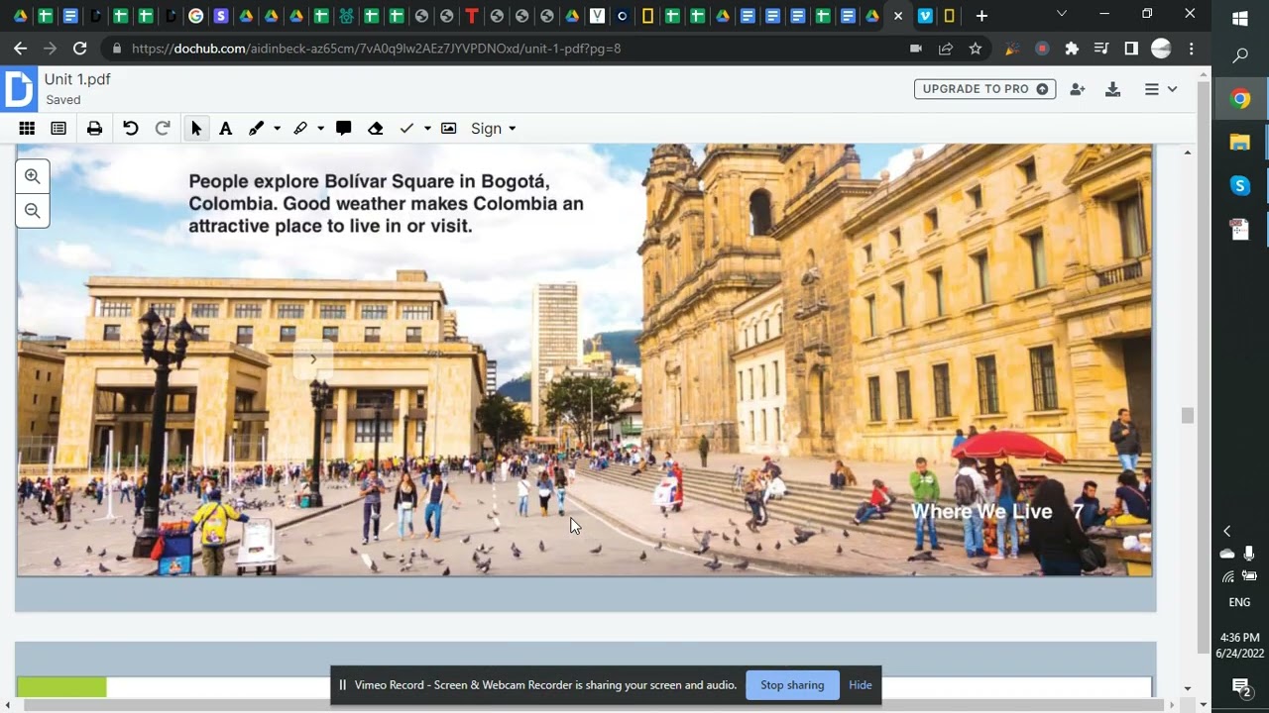Open the Chrome profile avatar
This screenshot has width=1269, height=713.
pos(1161,48)
